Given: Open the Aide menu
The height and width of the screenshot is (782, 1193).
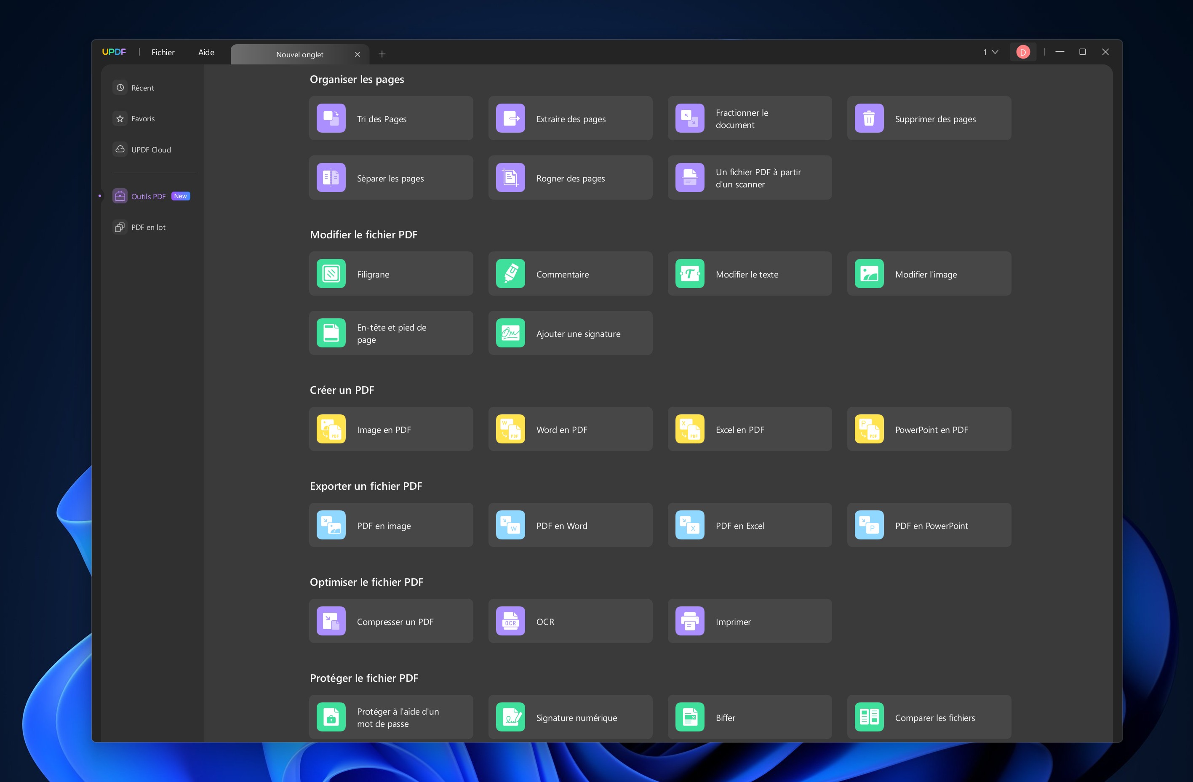Looking at the screenshot, I should click(206, 52).
